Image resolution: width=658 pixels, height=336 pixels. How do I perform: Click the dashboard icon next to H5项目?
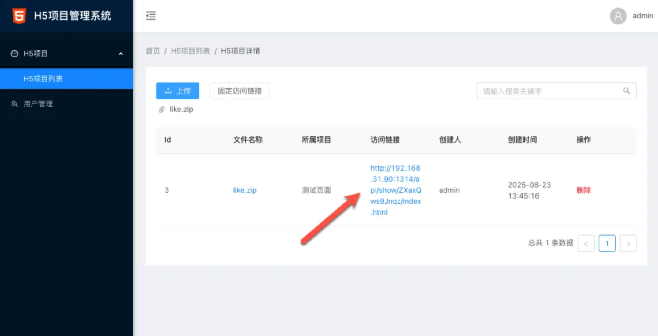click(x=14, y=54)
